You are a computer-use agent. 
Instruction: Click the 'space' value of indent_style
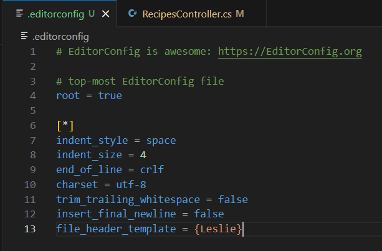click(161, 141)
